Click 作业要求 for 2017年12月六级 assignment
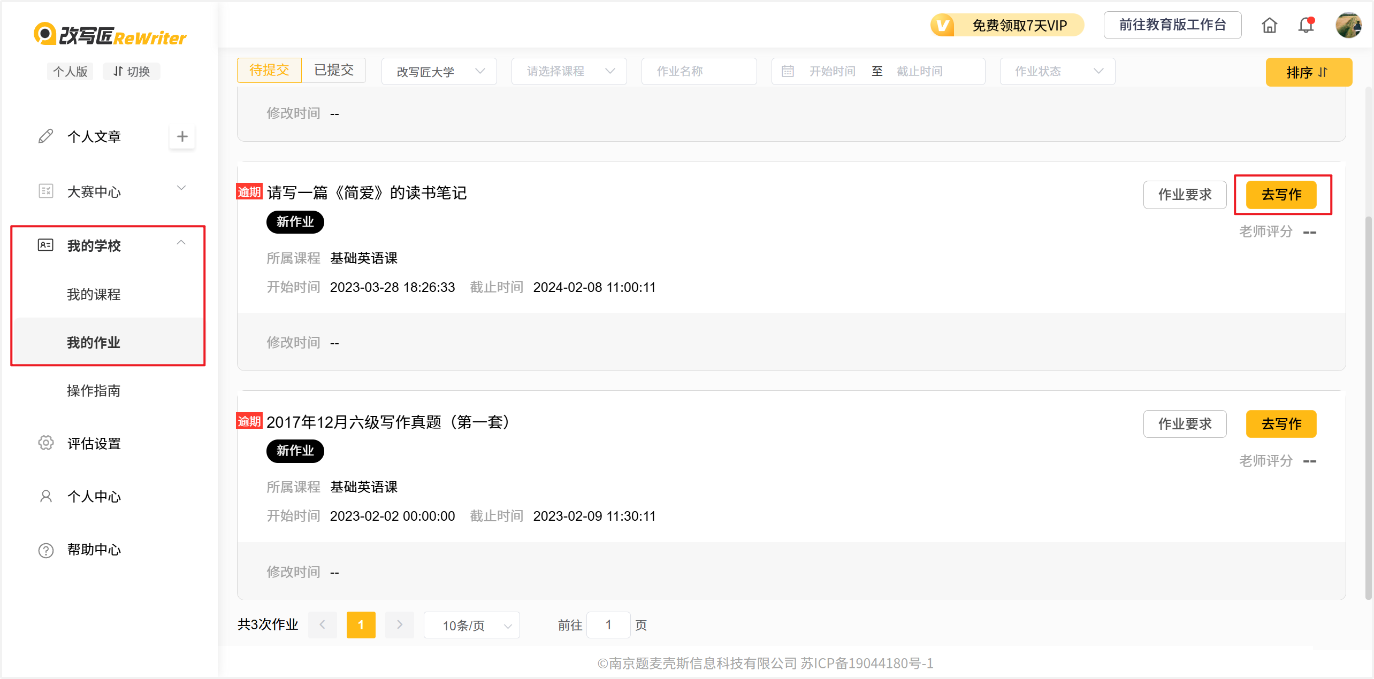 point(1185,424)
